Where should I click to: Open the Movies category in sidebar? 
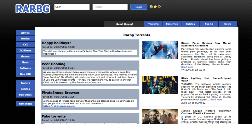point(25,39)
